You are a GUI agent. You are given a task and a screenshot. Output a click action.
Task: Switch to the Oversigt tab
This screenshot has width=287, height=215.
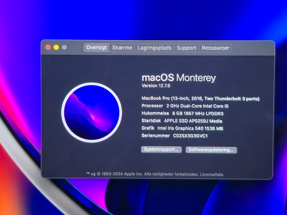click(97, 47)
